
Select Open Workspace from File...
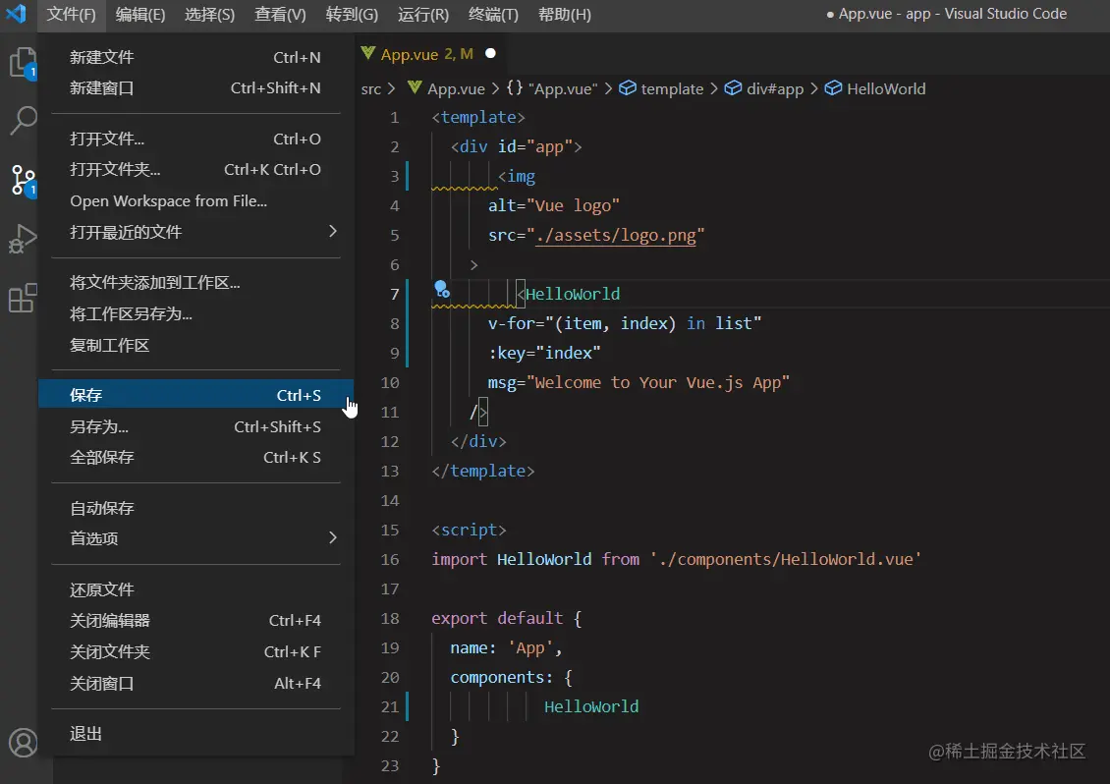click(x=196, y=201)
